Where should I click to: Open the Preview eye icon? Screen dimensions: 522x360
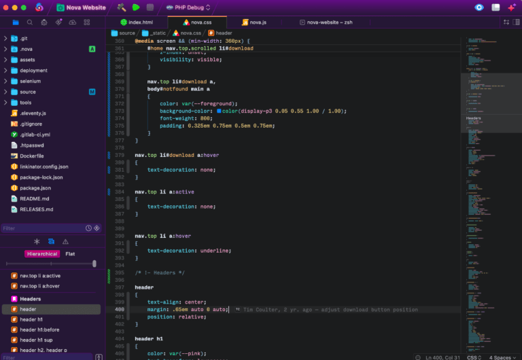tap(478, 7)
